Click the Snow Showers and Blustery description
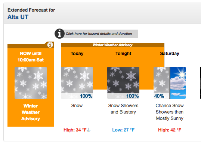201x142 pixels. pos(123,109)
